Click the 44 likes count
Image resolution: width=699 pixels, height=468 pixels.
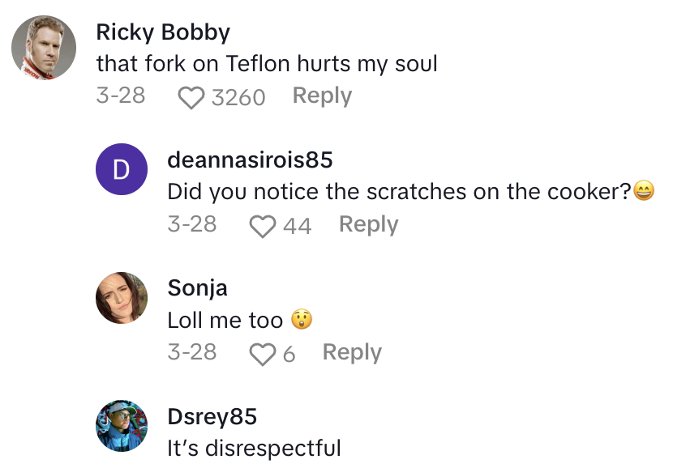point(297,226)
